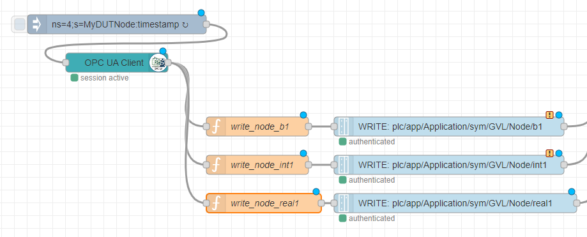This screenshot has height=237, width=587.
Task: Click the function icon on write_node_int1
Action: pyautogui.click(x=216, y=165)
